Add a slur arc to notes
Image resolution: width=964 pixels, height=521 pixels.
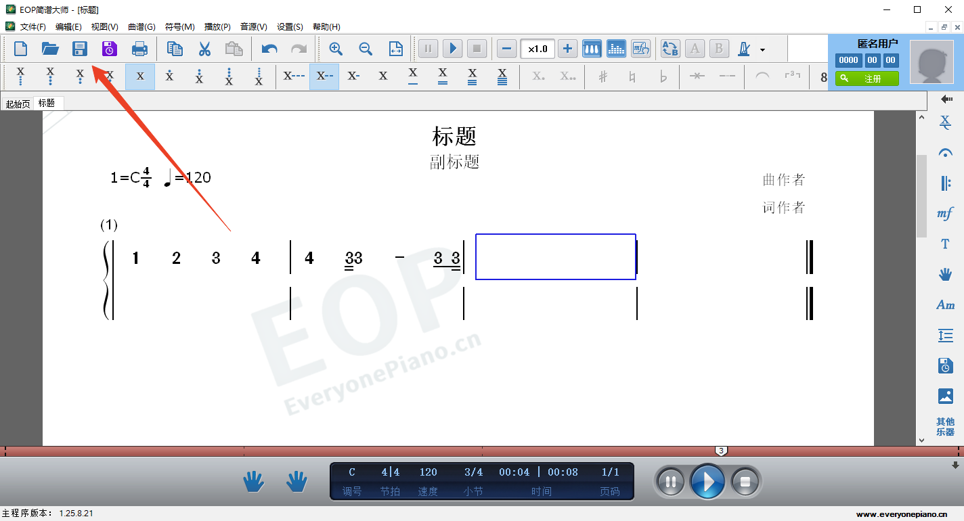click(762, 76)
